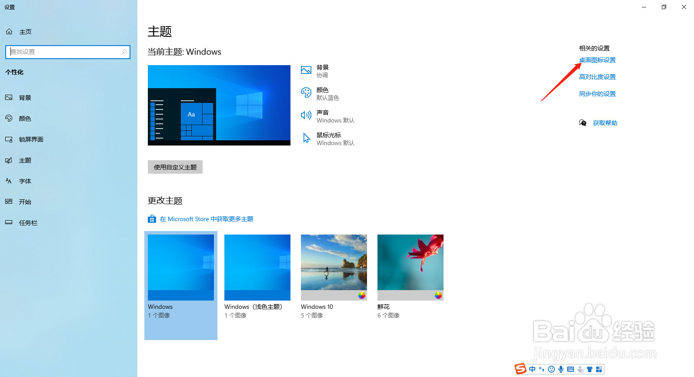Click the 颜色 palette icon

306,93
